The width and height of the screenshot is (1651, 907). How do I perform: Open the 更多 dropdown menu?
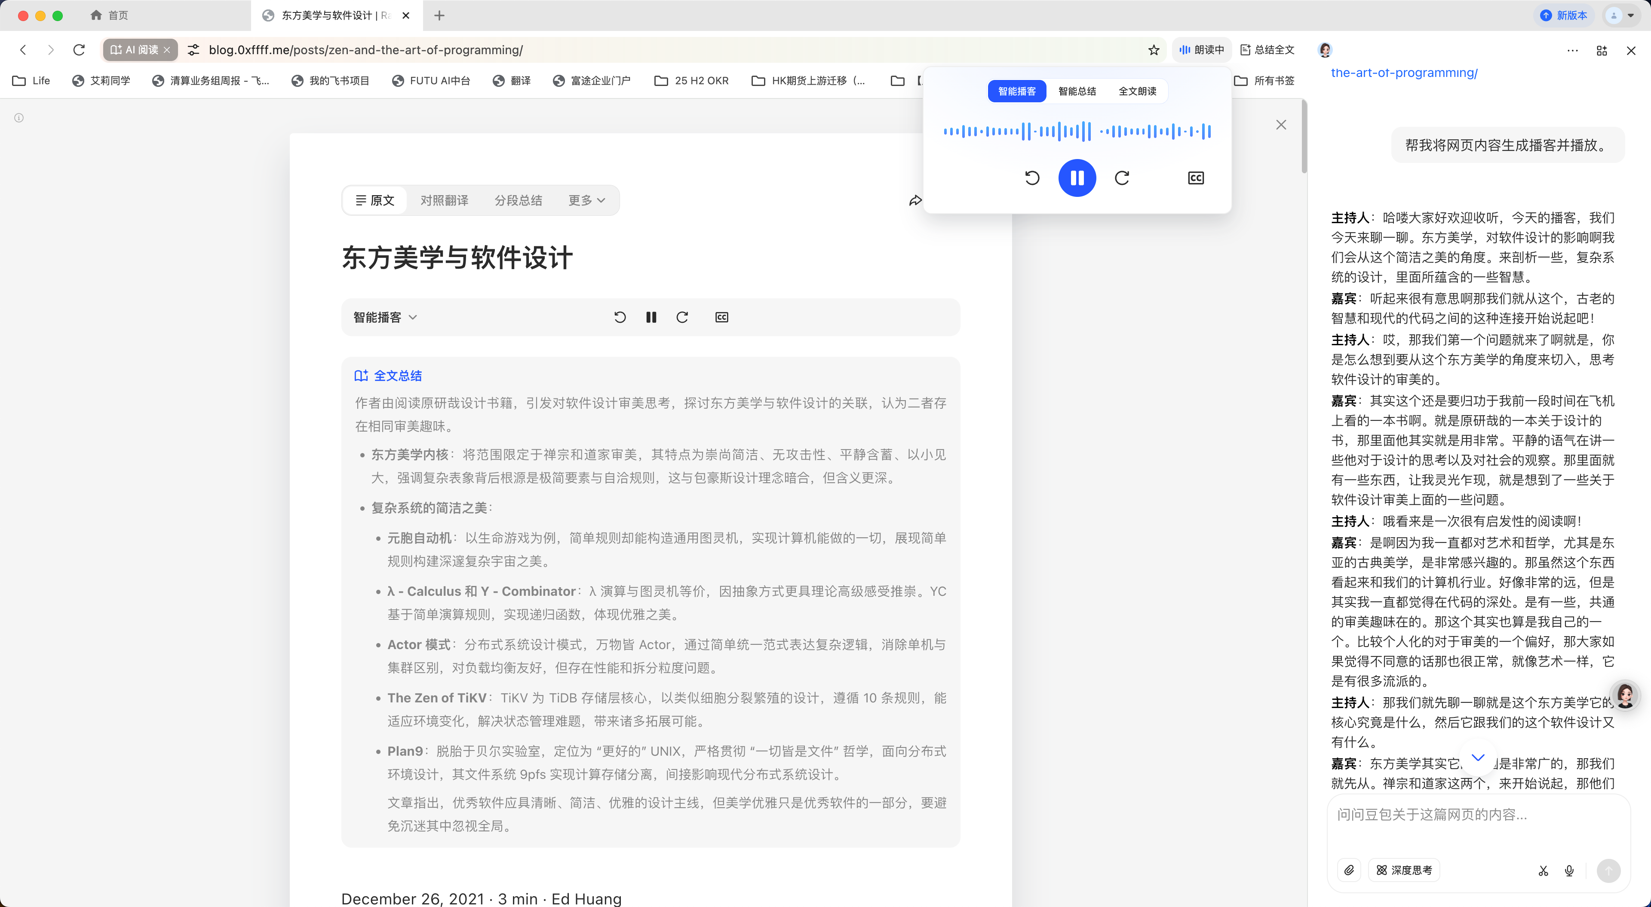pyautogui.click(x=586, y=201)
